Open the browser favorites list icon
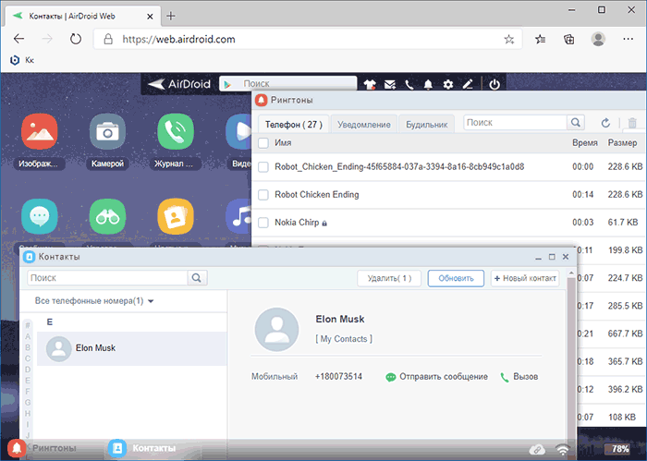 pos(540,39)
